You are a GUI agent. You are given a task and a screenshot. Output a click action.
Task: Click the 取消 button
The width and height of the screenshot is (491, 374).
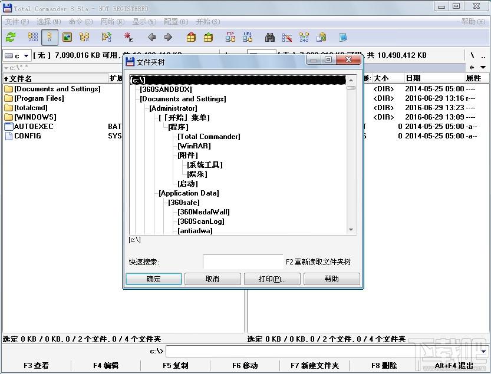[213, 279]
